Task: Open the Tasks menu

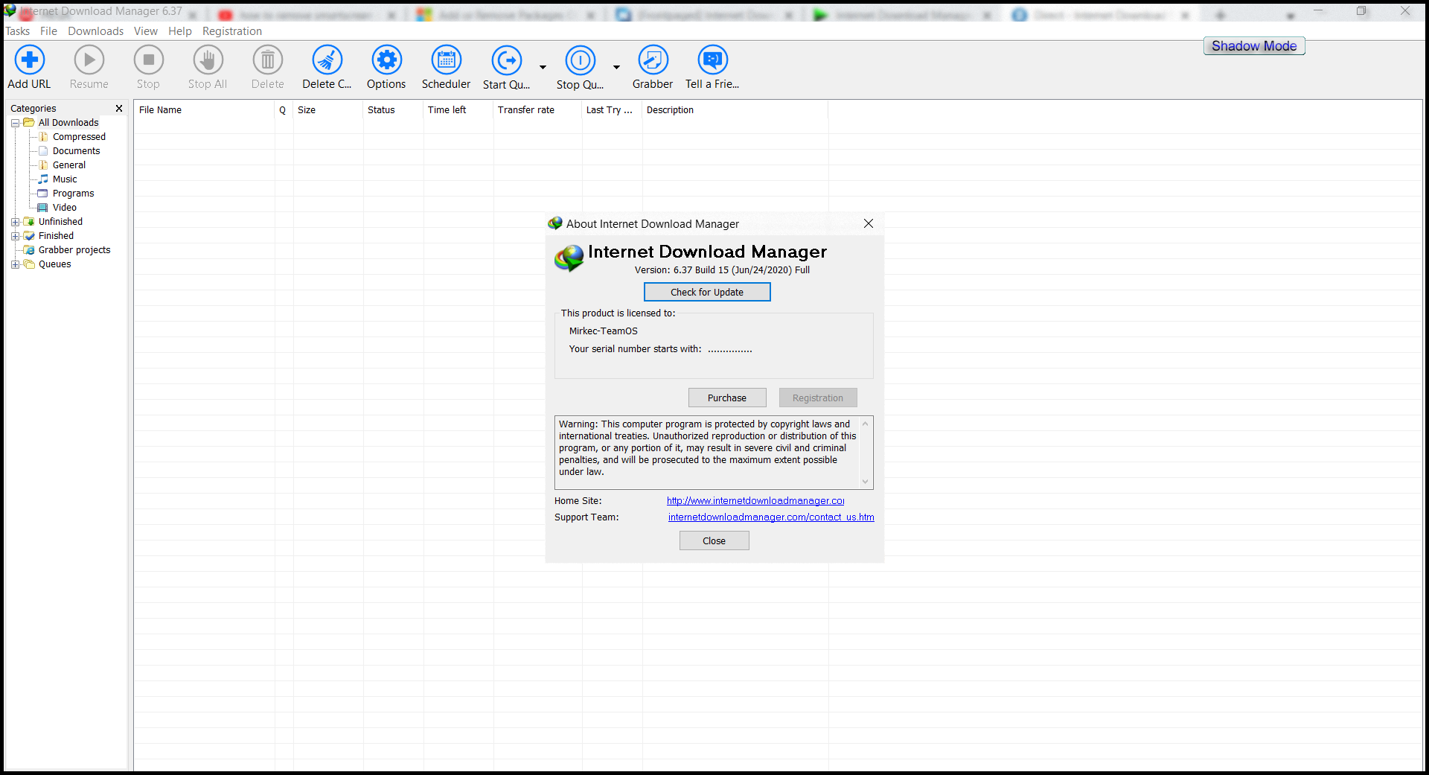Action: (x=18, y=31)
